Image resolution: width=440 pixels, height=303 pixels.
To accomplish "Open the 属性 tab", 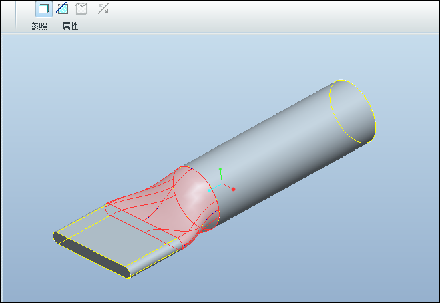I will pos(70,27).
